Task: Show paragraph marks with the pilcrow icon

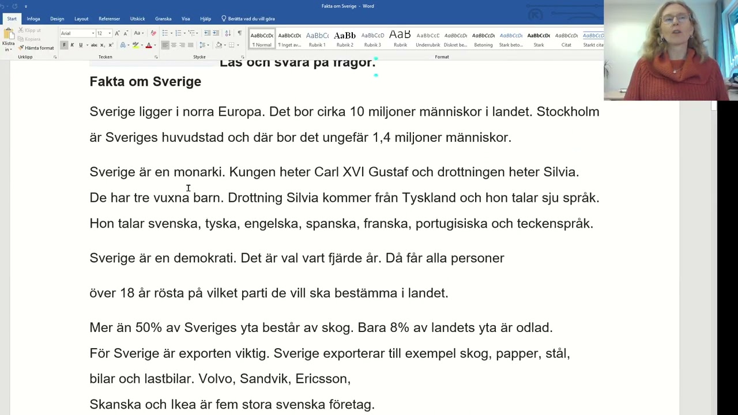Action: [x=239, y=33]
